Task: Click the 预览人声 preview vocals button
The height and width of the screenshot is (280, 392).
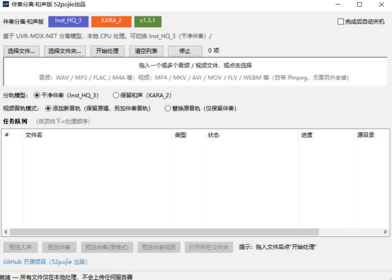Action: [x=20, y=247]
